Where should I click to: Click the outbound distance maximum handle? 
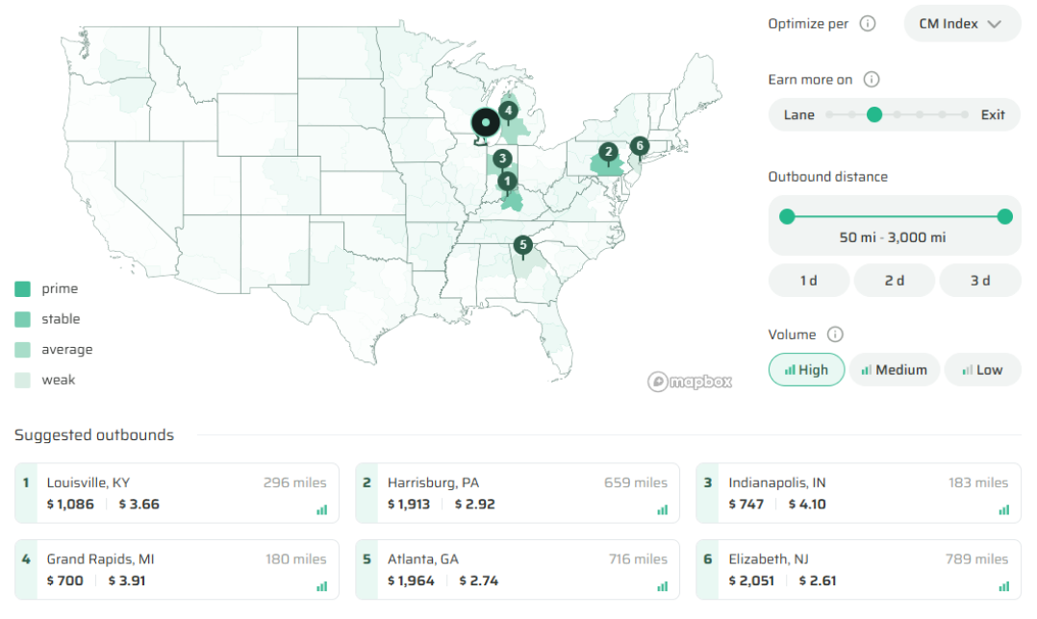[1004, 216]
